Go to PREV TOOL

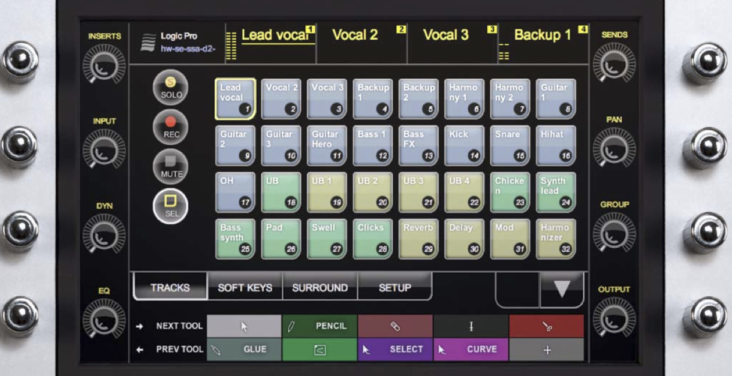(169, 350)
